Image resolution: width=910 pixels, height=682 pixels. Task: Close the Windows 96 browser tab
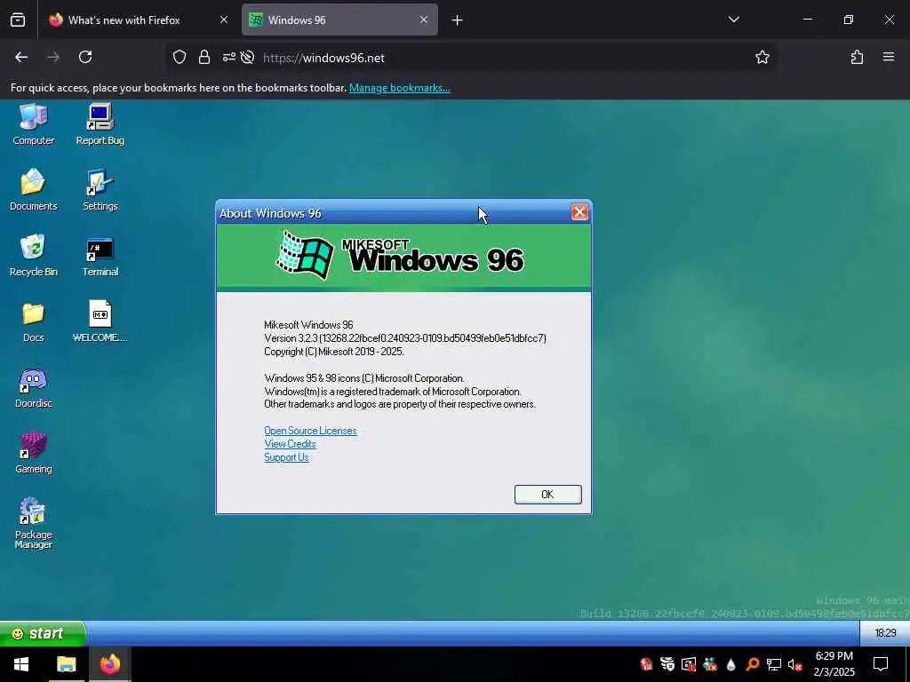click(424, 20)
